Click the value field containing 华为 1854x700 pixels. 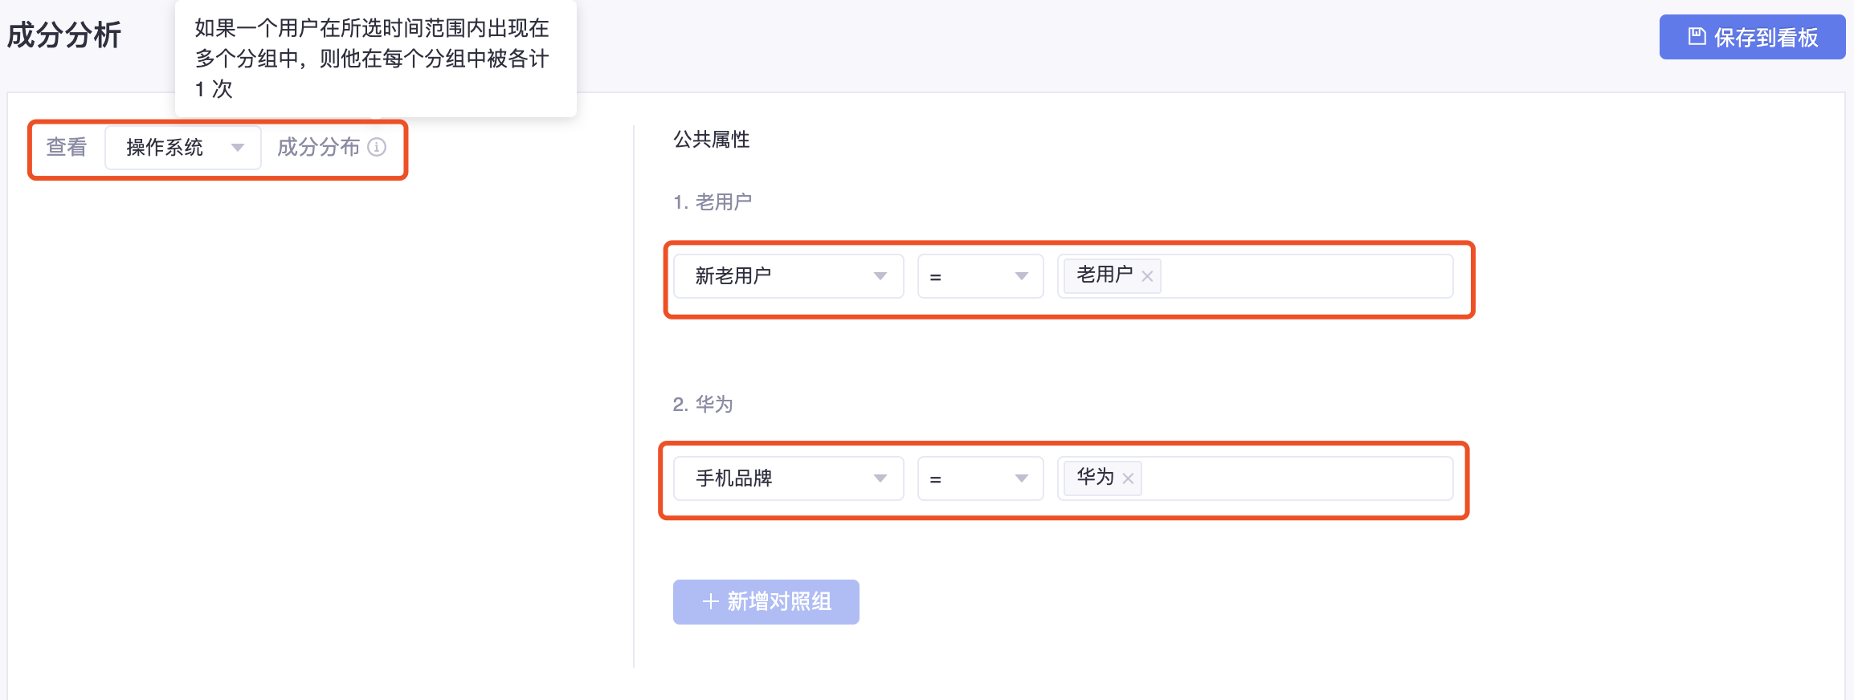(1256, 478)
